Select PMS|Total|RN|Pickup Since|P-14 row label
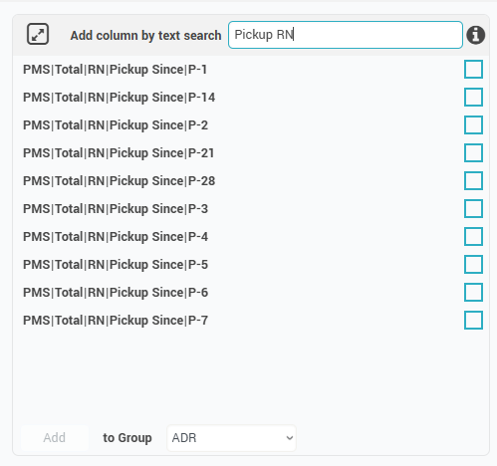This screenshot has width=497, height=466. coord(119,98)
